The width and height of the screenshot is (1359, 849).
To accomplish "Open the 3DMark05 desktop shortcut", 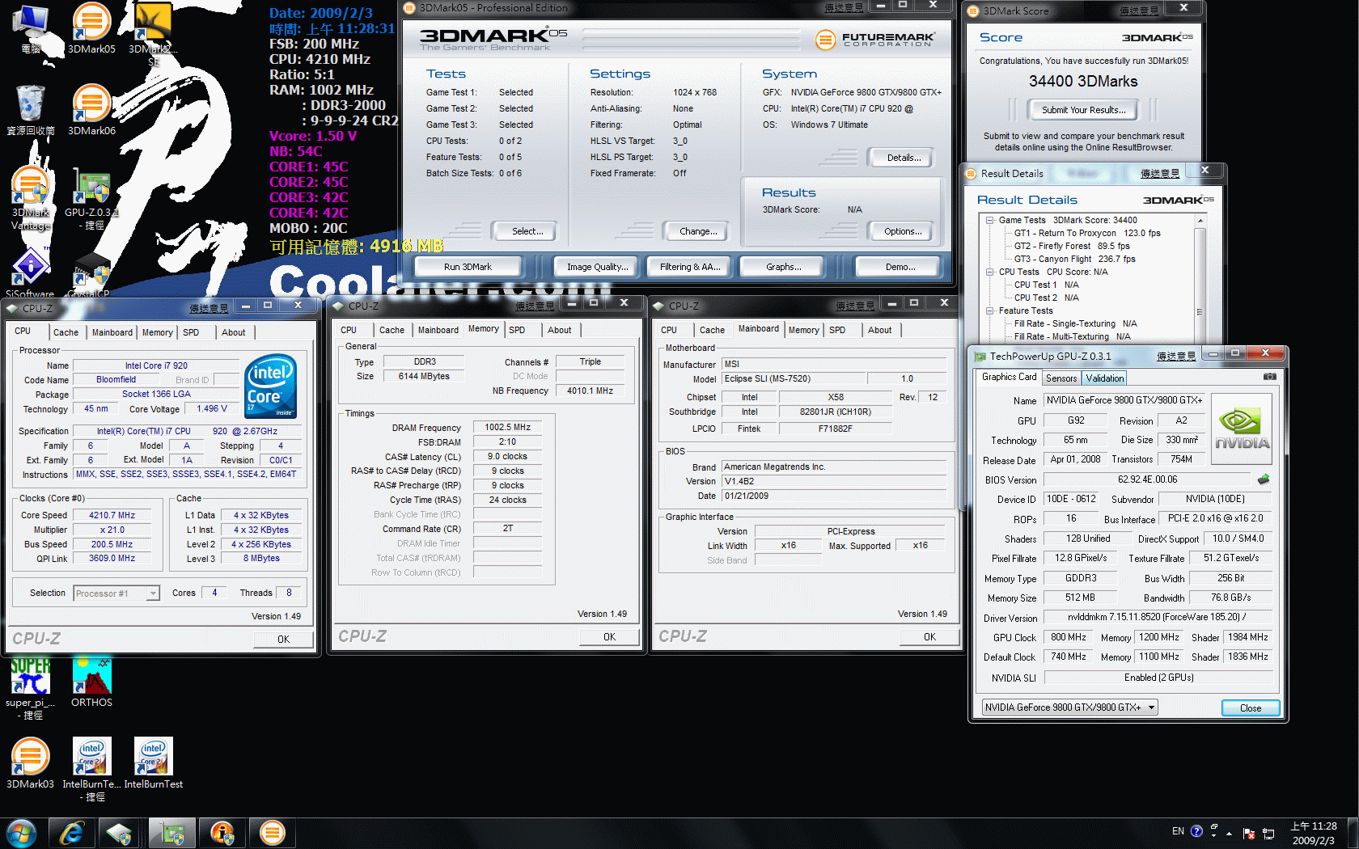I will [x=91, y=27].
